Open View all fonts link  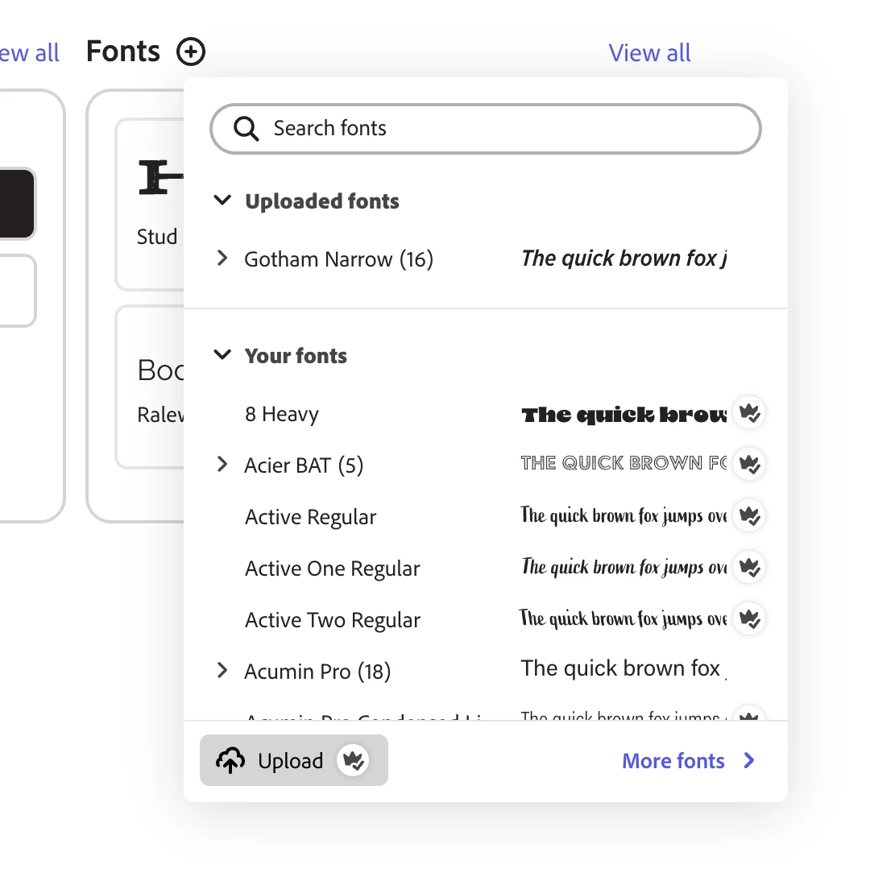[649, 53]
